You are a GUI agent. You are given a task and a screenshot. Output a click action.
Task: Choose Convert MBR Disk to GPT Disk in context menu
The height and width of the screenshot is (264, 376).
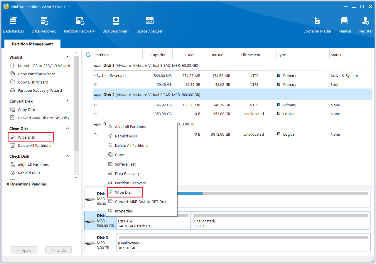click(x=141, y=202)
